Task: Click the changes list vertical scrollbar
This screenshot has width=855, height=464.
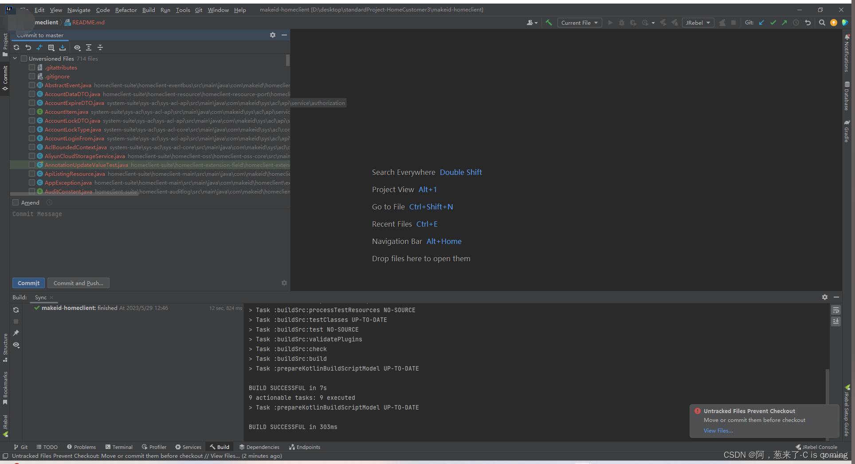Action: [x=287, y=60]
